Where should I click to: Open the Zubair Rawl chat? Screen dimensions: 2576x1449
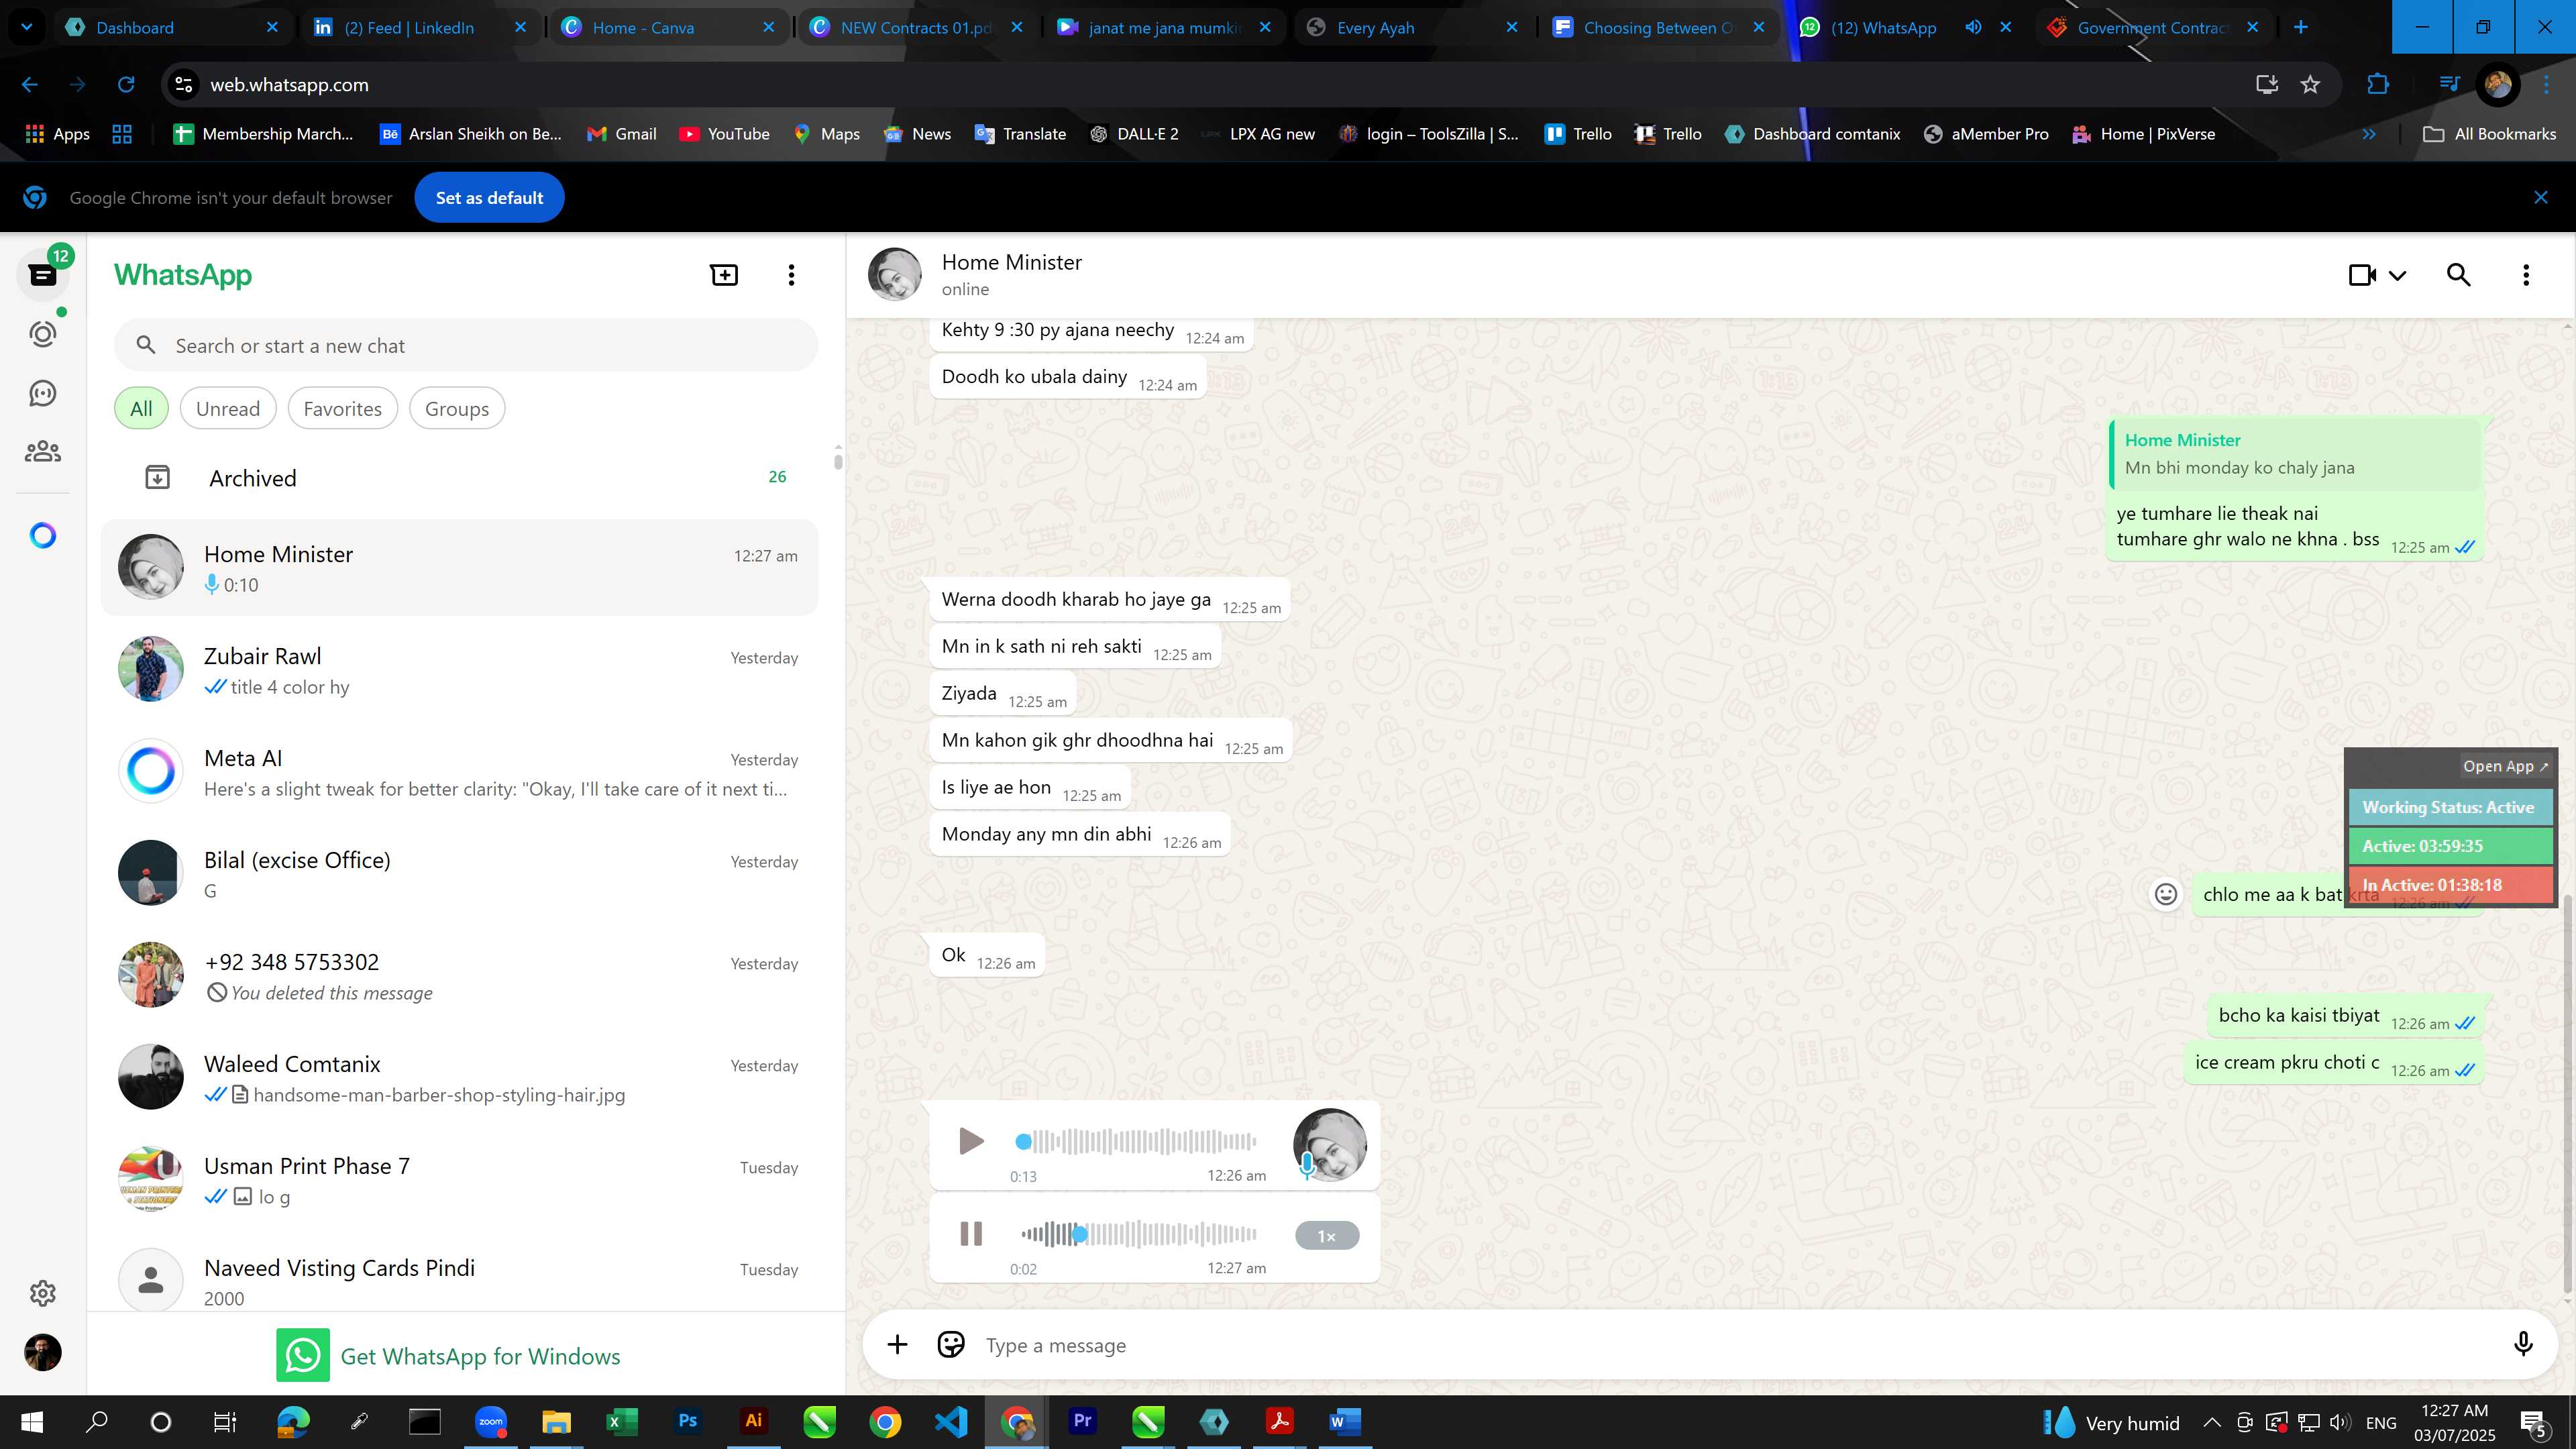coord(460,669)
